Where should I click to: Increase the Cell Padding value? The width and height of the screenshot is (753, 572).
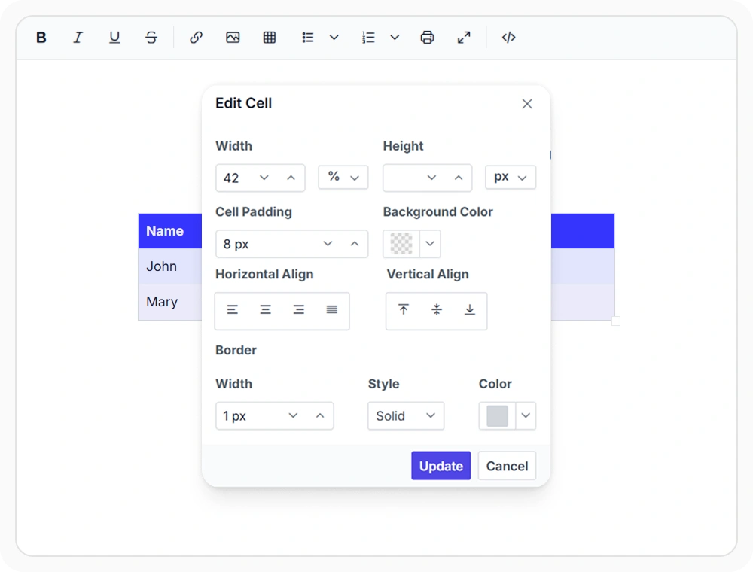point(355,244)
